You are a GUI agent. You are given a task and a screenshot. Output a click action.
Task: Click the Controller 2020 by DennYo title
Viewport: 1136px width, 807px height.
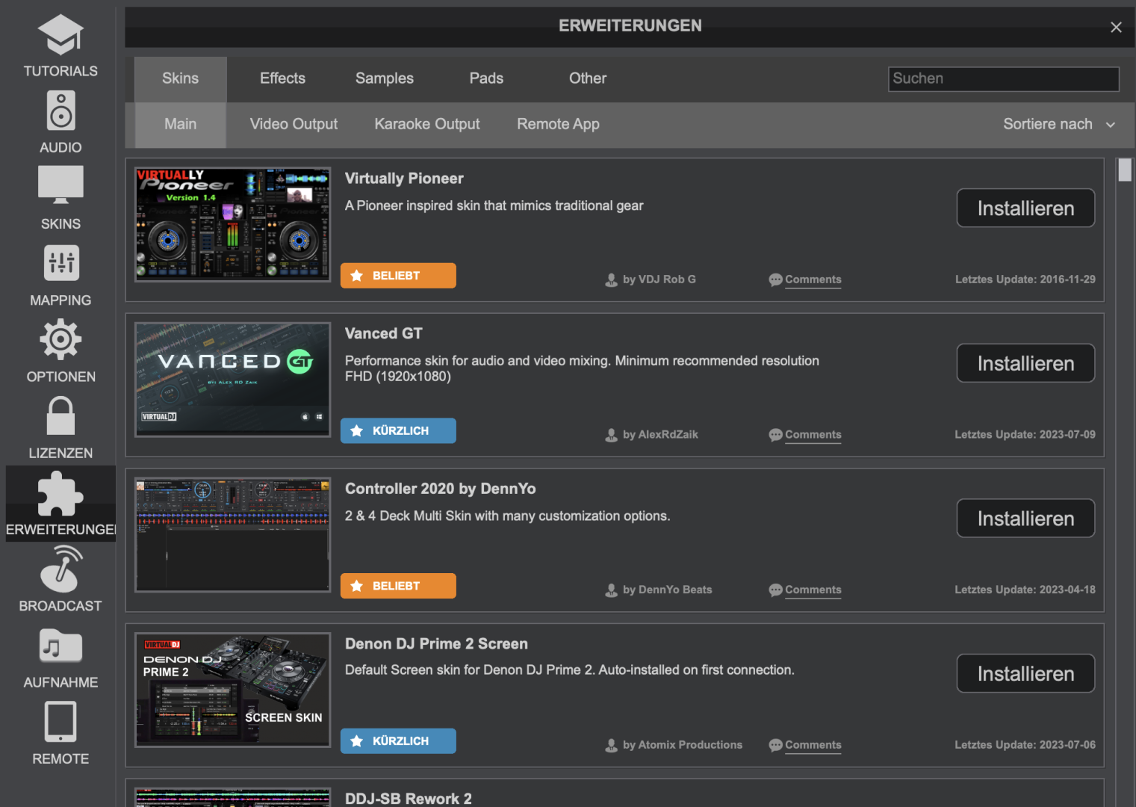[x=440, y=489]
